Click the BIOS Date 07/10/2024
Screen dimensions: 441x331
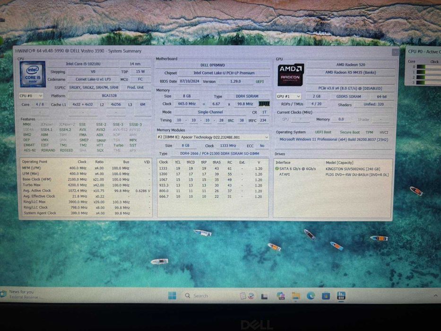[190, 81]
